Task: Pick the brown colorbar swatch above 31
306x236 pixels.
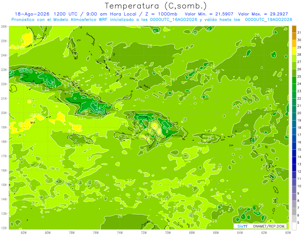Action: pos(294,29)
